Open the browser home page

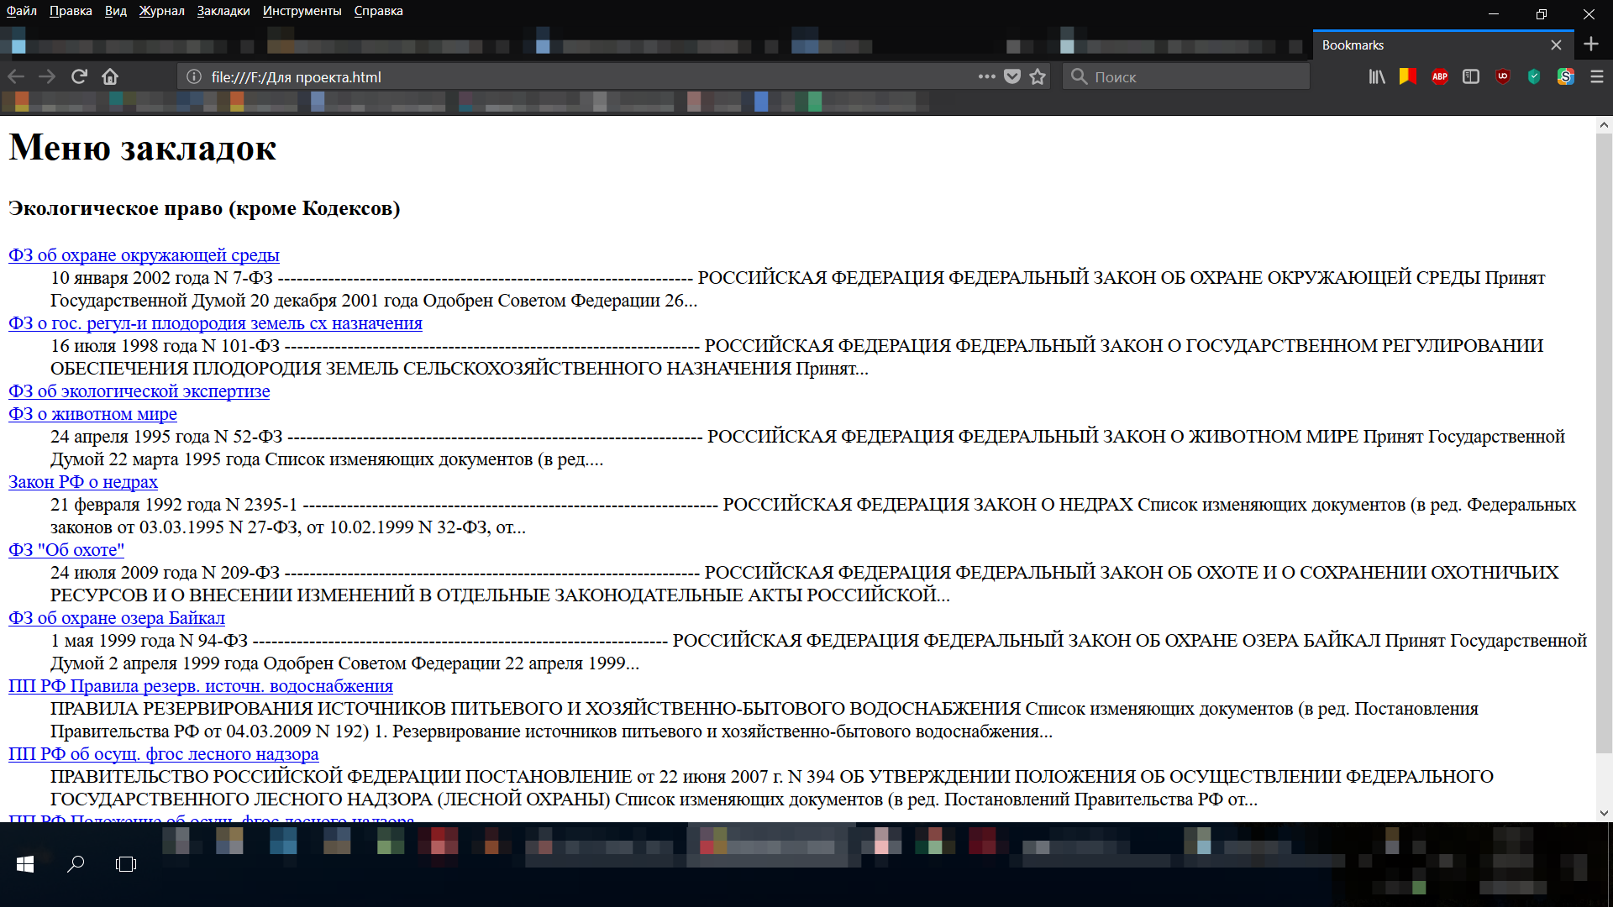pos(110,76)
